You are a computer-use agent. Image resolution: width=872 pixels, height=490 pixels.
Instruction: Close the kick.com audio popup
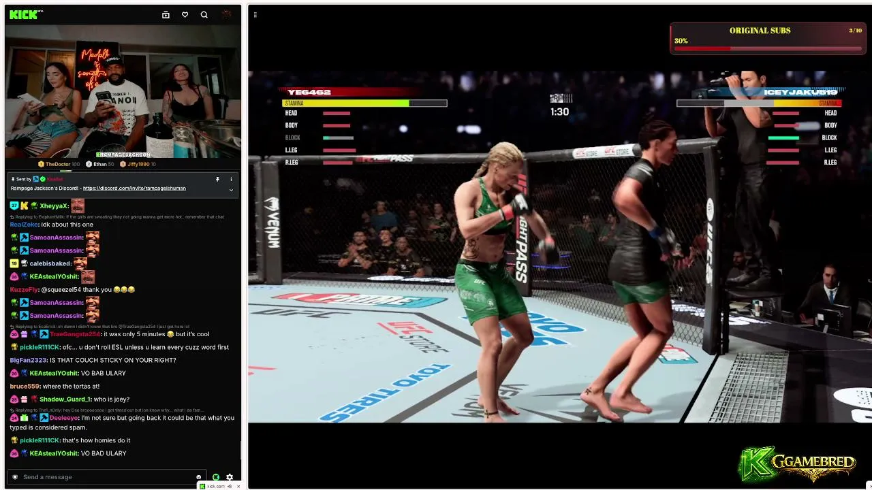click(238, 486)
